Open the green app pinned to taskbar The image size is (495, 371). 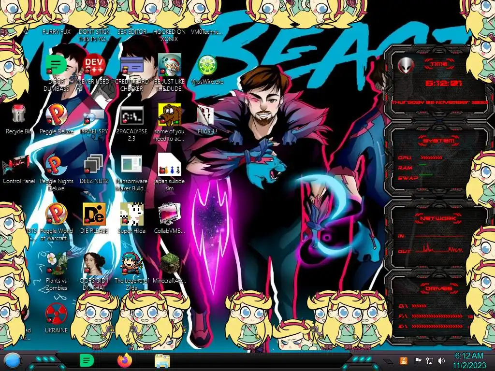[x=87, y=360]
